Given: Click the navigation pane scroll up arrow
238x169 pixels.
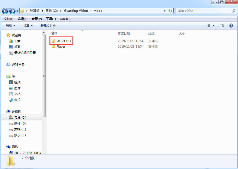Looking at the screenshot, I should [x=44, y=32].
